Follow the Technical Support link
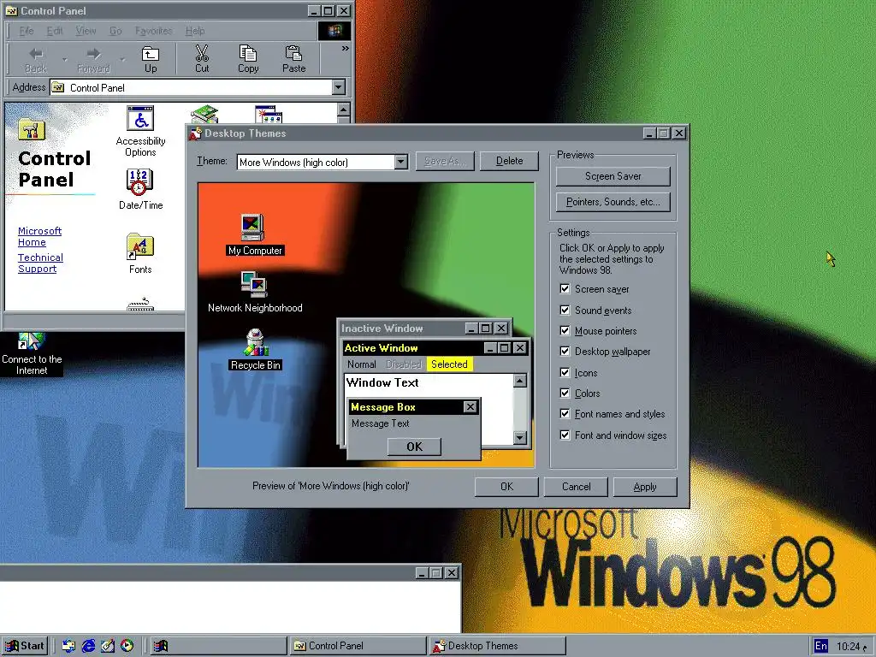Image resolution: width=876 pixels, height=657 pixels. pos(40,263)
